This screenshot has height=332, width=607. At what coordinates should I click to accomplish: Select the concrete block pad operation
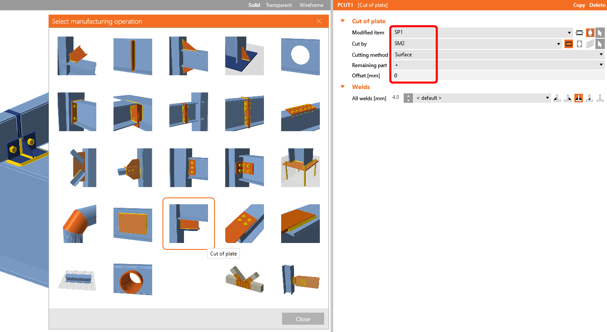tap(77, 280)
